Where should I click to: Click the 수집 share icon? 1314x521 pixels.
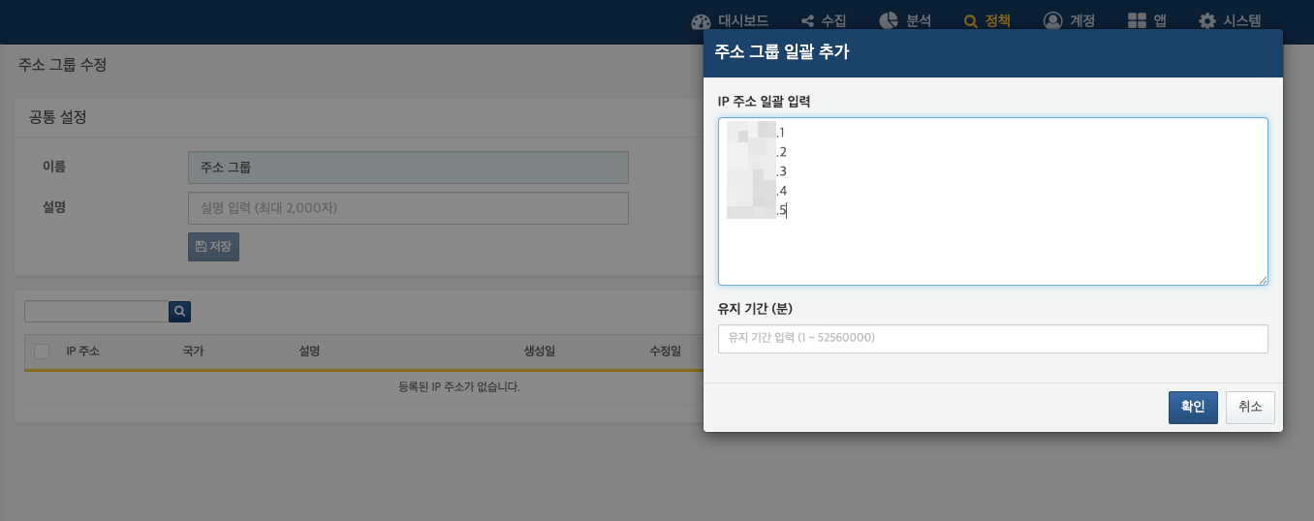tap(808, 21)
